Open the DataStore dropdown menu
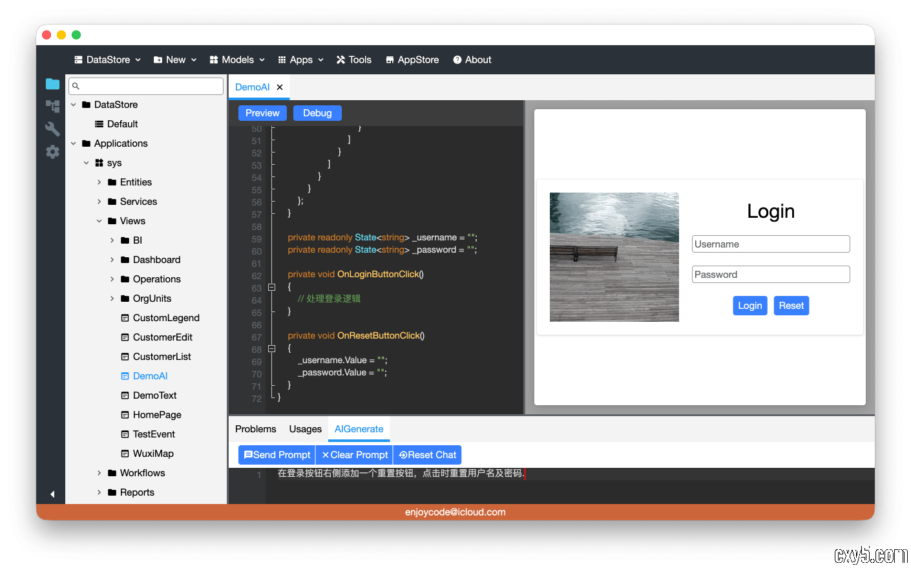Viewport: 911px width, 568px height. pos(107,59)
